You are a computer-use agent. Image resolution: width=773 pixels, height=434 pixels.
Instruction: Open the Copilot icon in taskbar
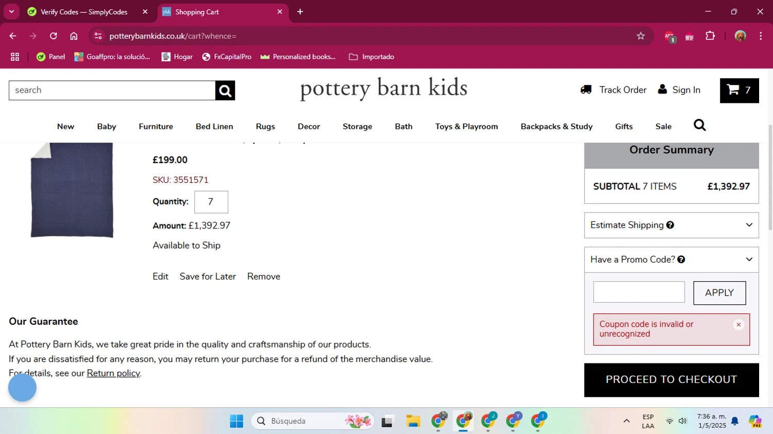pos(755,421)
